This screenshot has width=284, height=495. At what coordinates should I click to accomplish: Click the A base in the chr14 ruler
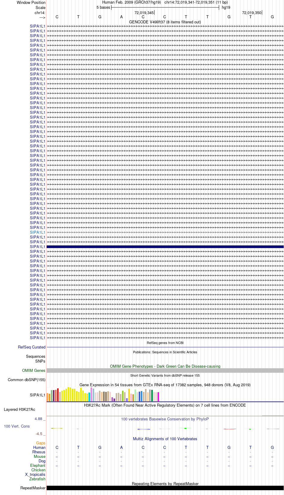(121, 17)
